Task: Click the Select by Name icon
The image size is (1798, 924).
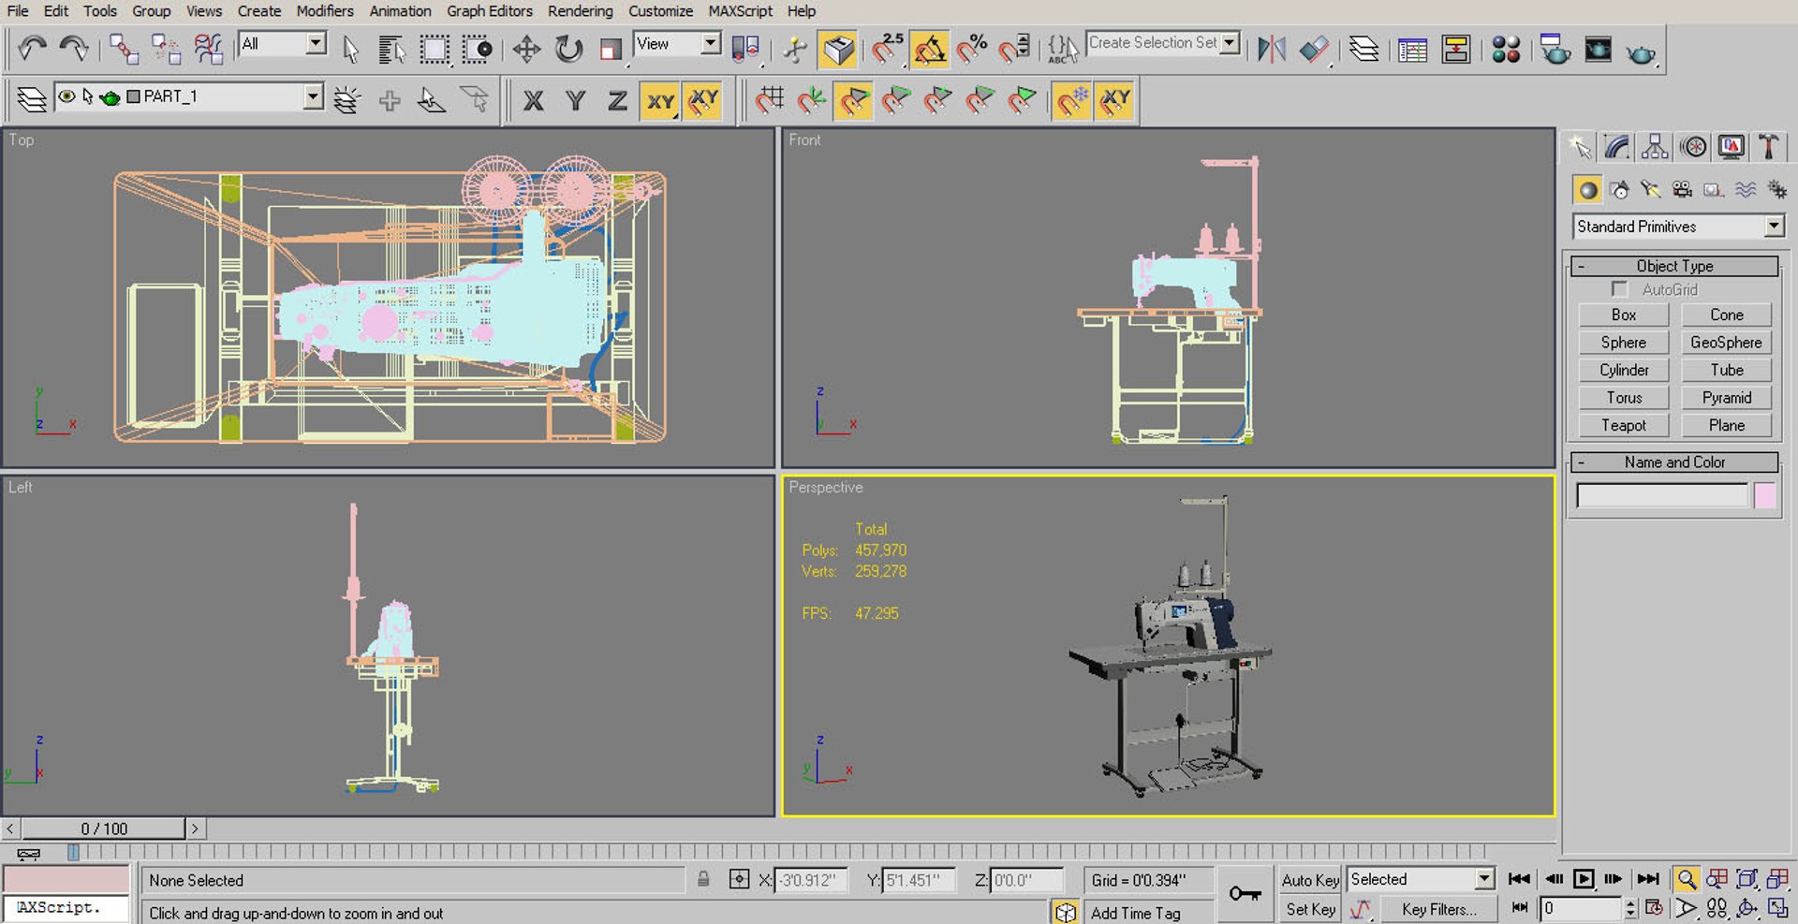Action: pyautogui.click(x=391, y=49)
